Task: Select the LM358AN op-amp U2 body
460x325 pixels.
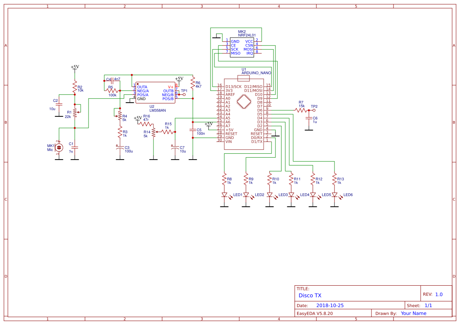Action: [155, 93]
